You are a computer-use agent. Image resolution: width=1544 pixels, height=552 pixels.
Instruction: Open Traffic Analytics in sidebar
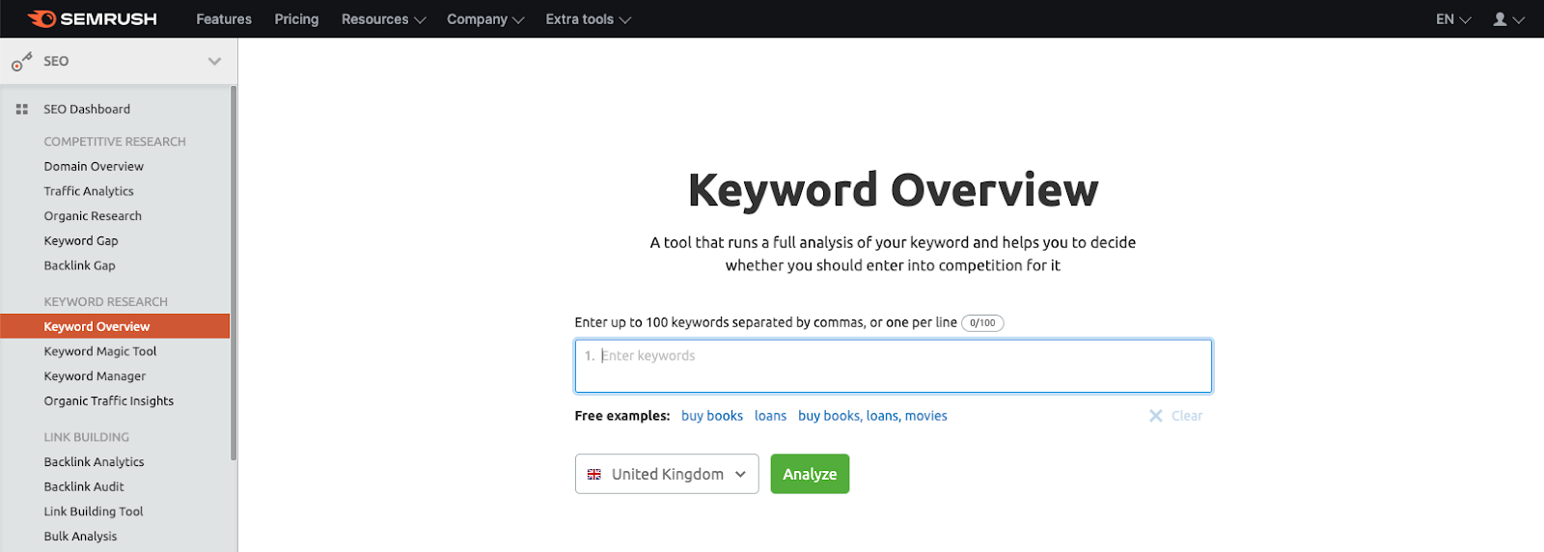pos(89,191)
